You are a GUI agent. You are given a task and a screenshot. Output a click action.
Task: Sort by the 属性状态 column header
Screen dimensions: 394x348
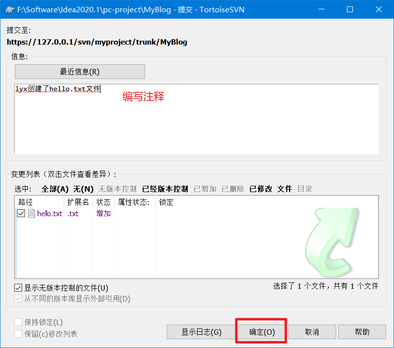tap(135, 202)
